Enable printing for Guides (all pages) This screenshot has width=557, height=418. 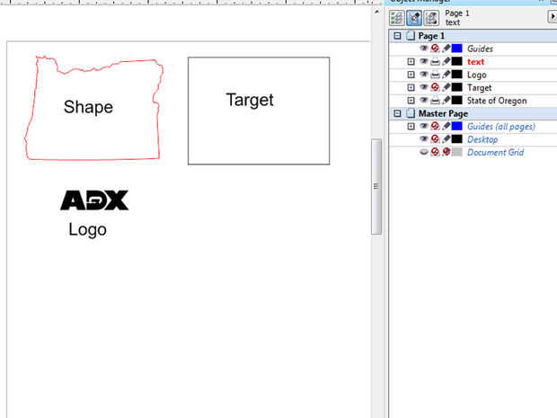pos(435,126)
